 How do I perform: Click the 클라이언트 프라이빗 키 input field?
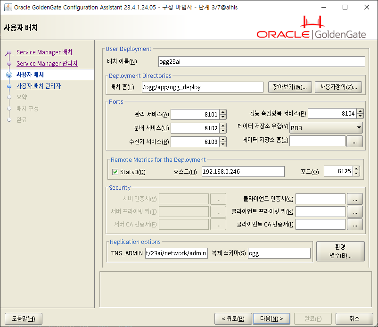tap(320, 212)
